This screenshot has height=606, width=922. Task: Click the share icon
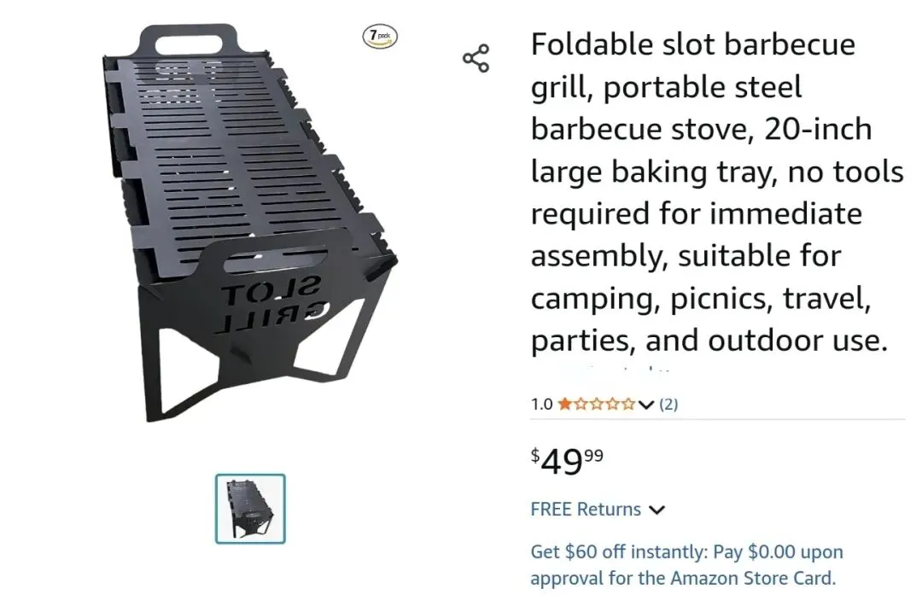476,58
